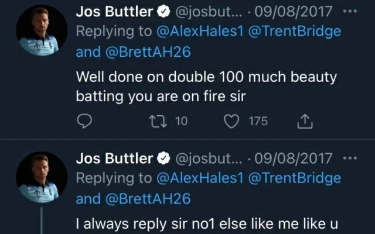The width and height of the screenshot is (375, 234).
Task: Open second tweet's profile picture
Action: point(41,175)
